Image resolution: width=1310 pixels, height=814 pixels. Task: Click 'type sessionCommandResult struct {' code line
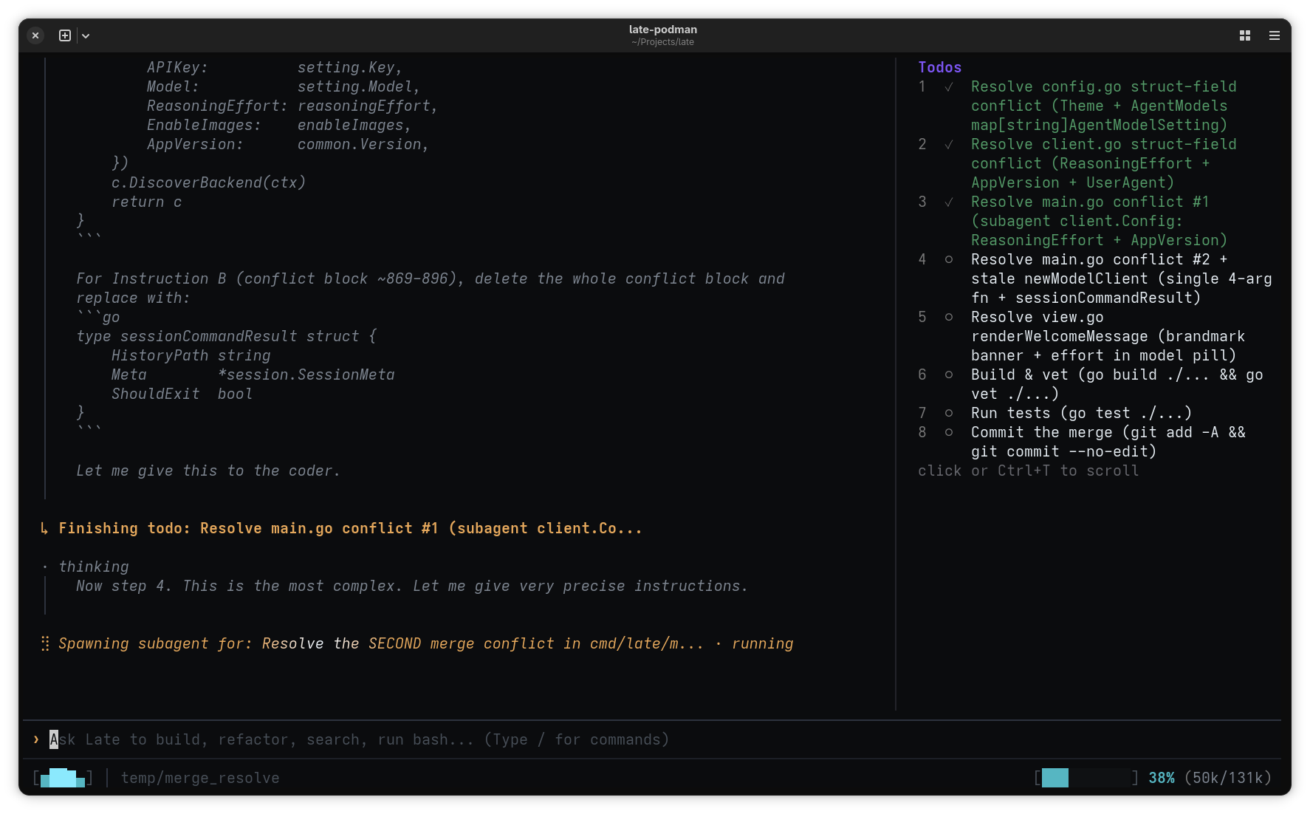pyautogui.click(x=227, y=336)
